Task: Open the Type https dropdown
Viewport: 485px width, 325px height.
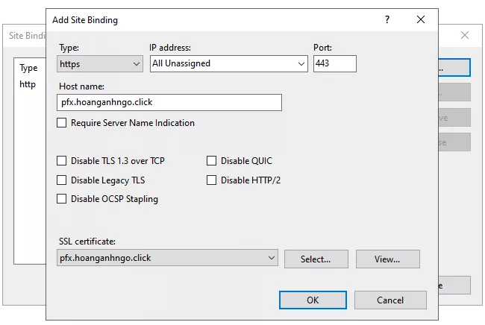Action: click(x=100, y=64)
